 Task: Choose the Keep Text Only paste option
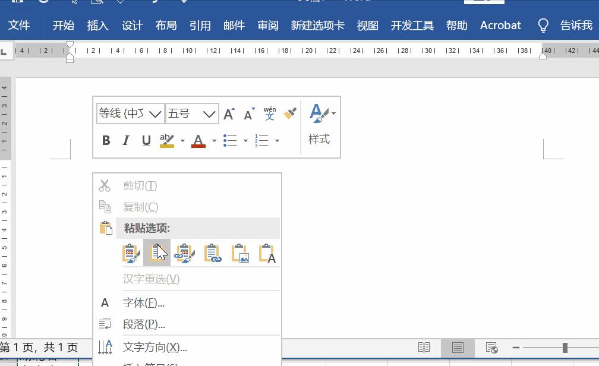(266, 253)
